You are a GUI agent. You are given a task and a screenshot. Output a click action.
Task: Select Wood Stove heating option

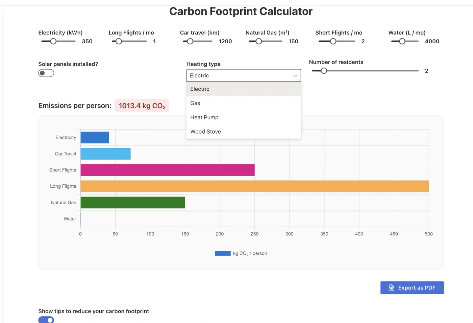[x=244, y=132]
